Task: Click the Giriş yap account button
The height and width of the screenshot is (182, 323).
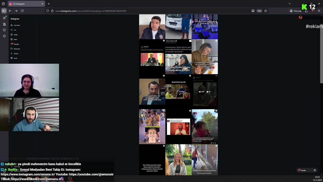Action: pos(295,11)
